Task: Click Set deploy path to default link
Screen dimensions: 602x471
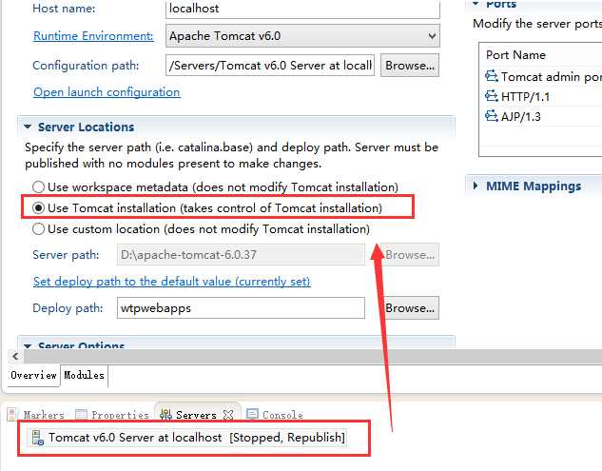Action: (x=171, y=282)
